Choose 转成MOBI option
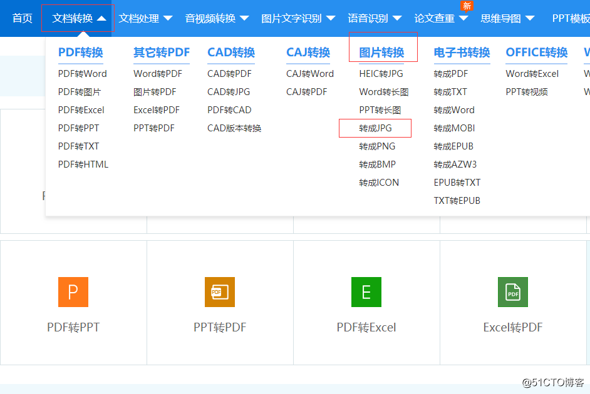This screenshot has width=590, height=394. pyautogui.click(x=454, y=128)
